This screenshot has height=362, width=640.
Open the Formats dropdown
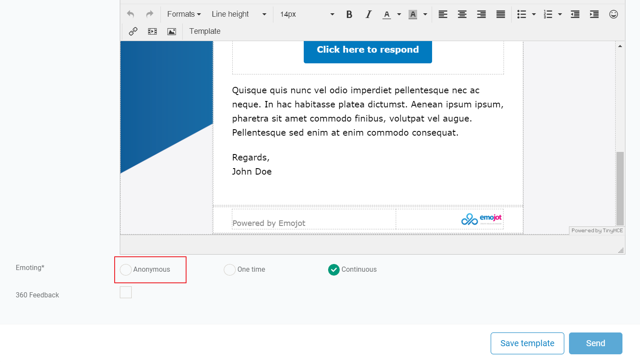point(184,14)
